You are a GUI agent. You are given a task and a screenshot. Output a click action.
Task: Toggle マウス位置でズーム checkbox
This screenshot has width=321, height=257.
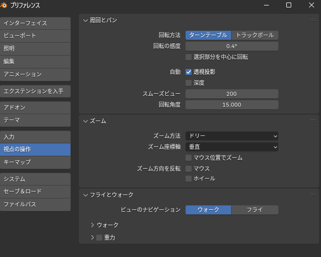click(x=189, y=158)
